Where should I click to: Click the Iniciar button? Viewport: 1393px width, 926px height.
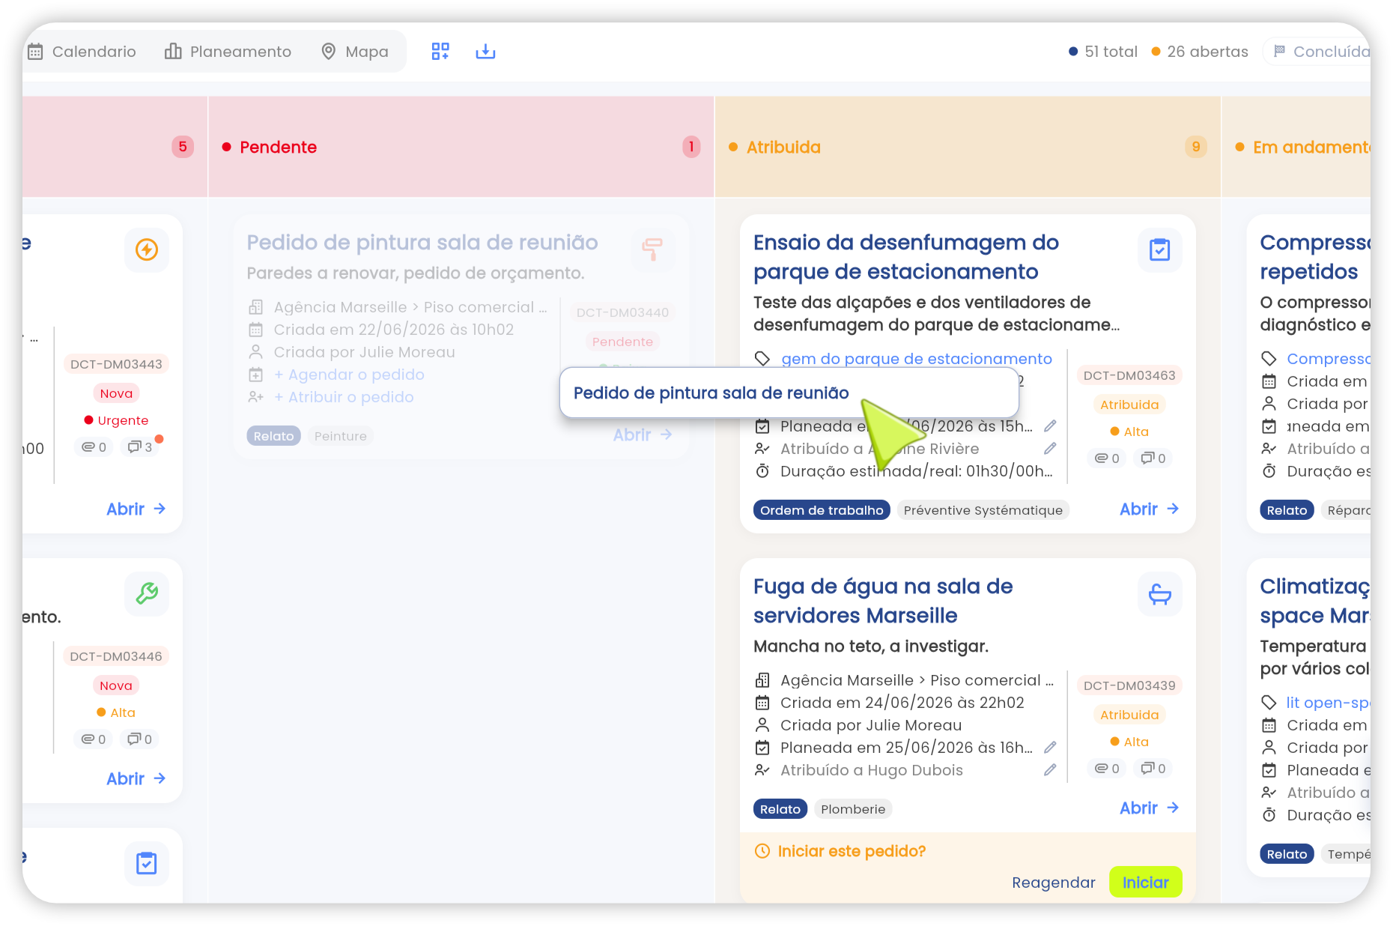[x=1145, y=883]
